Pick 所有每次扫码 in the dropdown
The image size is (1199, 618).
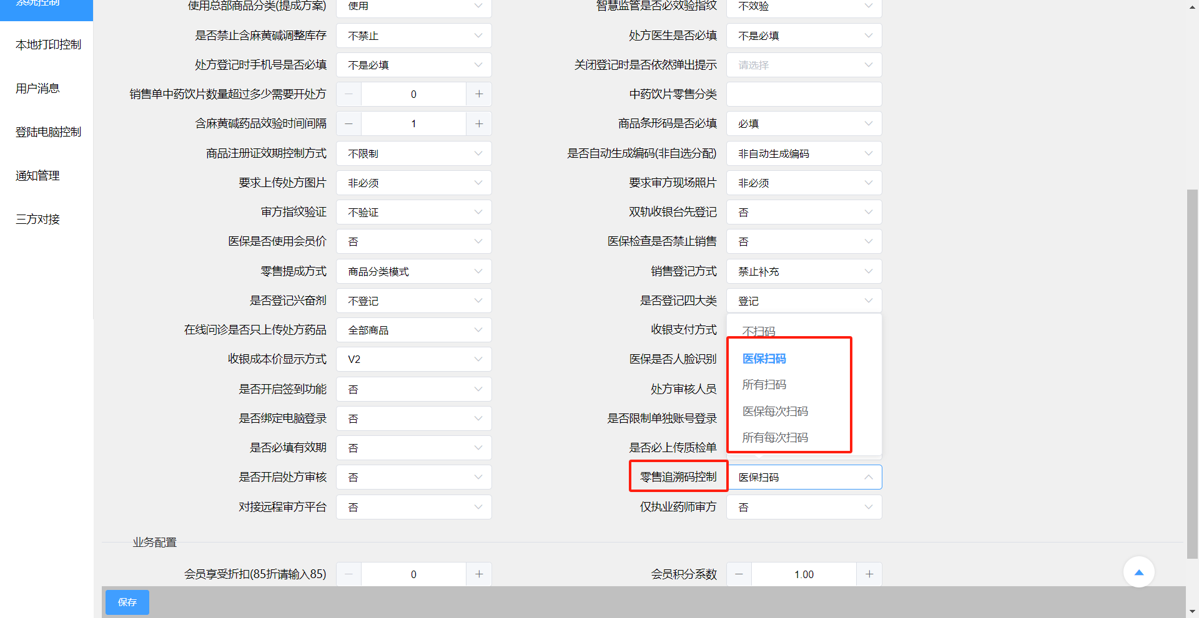pyautogui.click(x=774, y=437)
